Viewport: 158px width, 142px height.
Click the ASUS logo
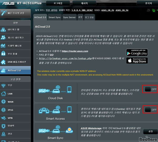point(8,3)
